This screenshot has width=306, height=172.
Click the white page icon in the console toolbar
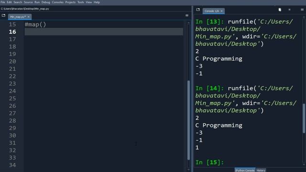pyautogui.click(x=280, y=10)
